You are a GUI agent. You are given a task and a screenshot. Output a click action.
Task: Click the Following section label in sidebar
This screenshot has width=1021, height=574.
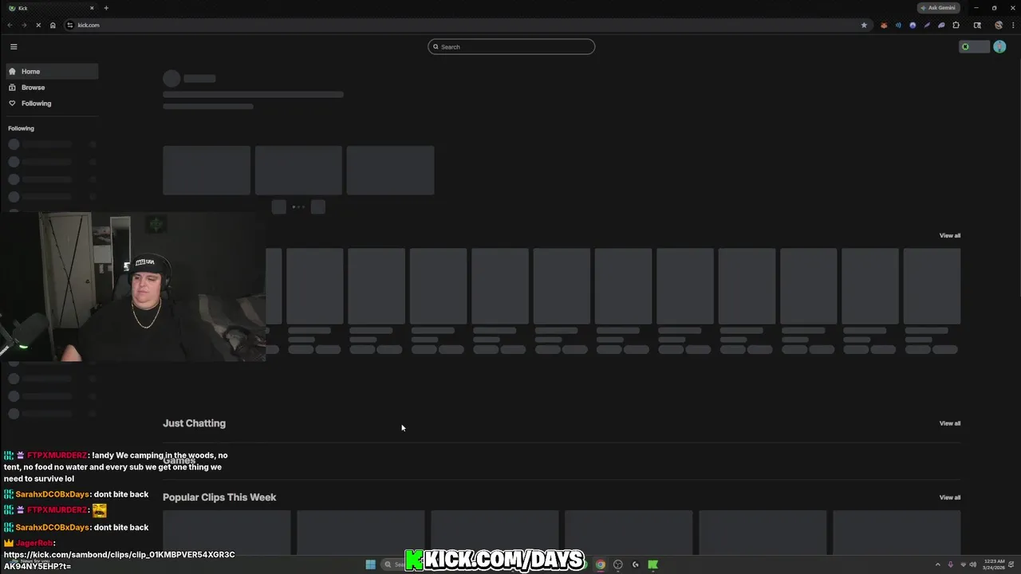tap(21, 128)
